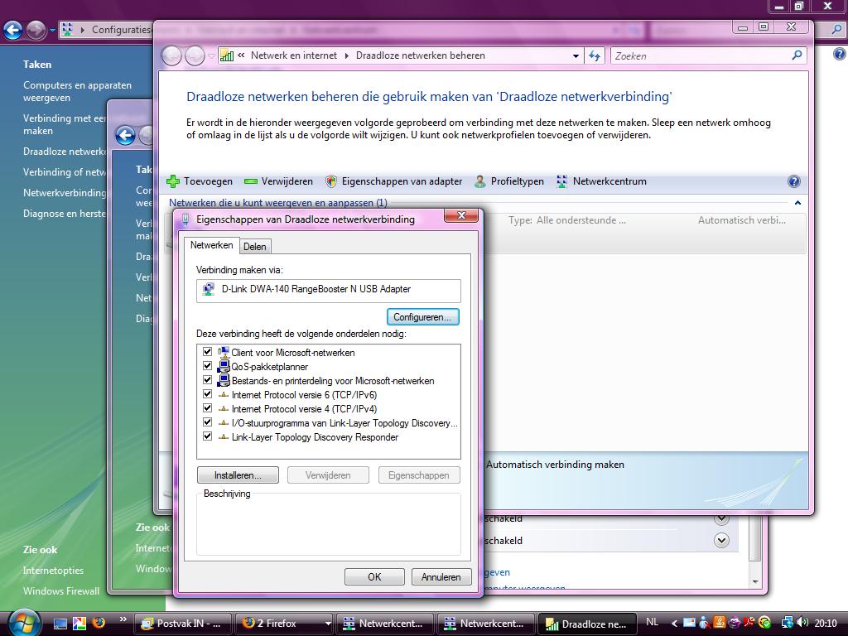
Task: Click the Back arrow in the middle Netwerkcentrum window
Action: (x=125, y=136)
